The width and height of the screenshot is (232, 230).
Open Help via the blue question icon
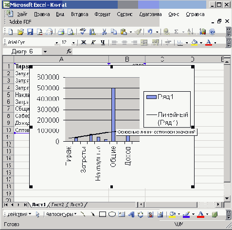pyautogui.click(x=212, y=32)
